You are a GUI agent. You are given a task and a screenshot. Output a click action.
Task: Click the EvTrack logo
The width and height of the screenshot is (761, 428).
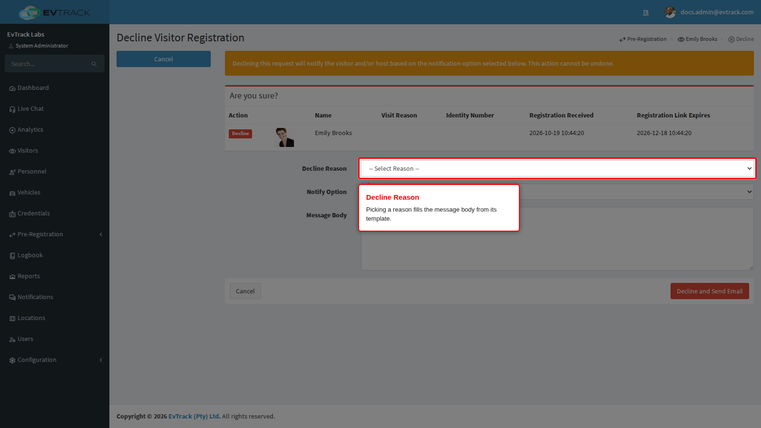[x=54, y=12]
